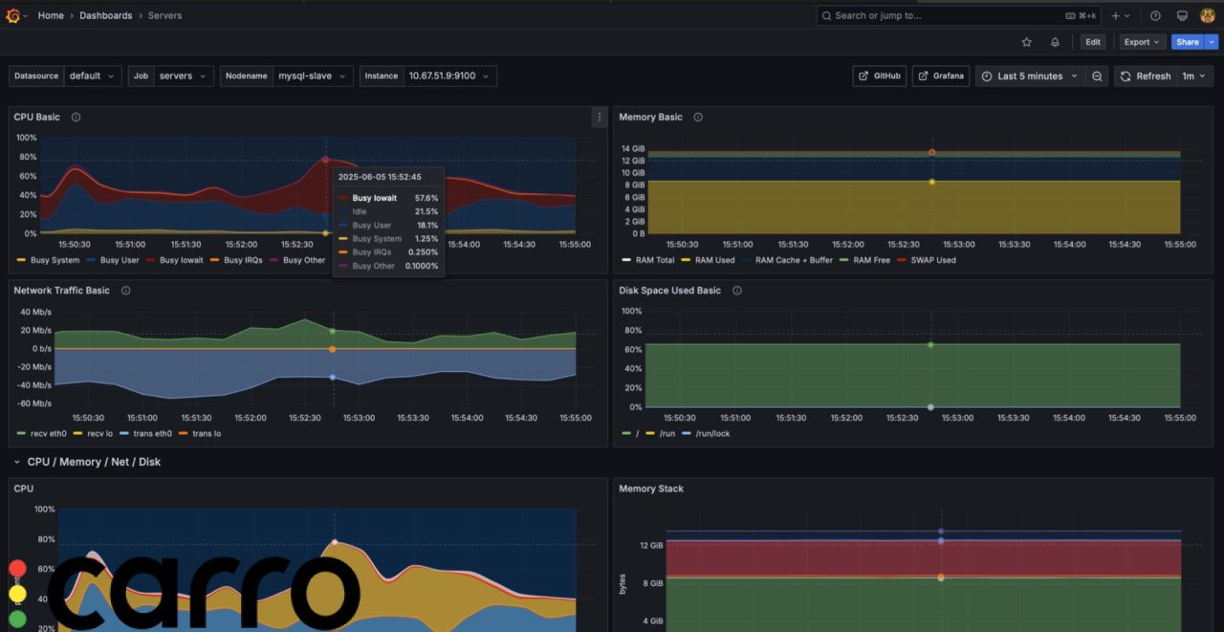Click the Grafana logo icon
The image size is (1224, 632).
coord(12,15)
